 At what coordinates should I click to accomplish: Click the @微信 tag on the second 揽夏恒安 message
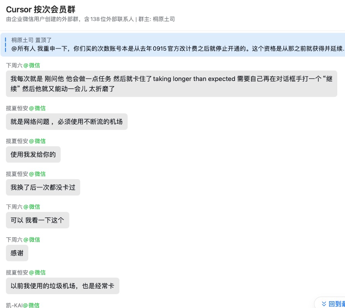(x=38, y=141)
